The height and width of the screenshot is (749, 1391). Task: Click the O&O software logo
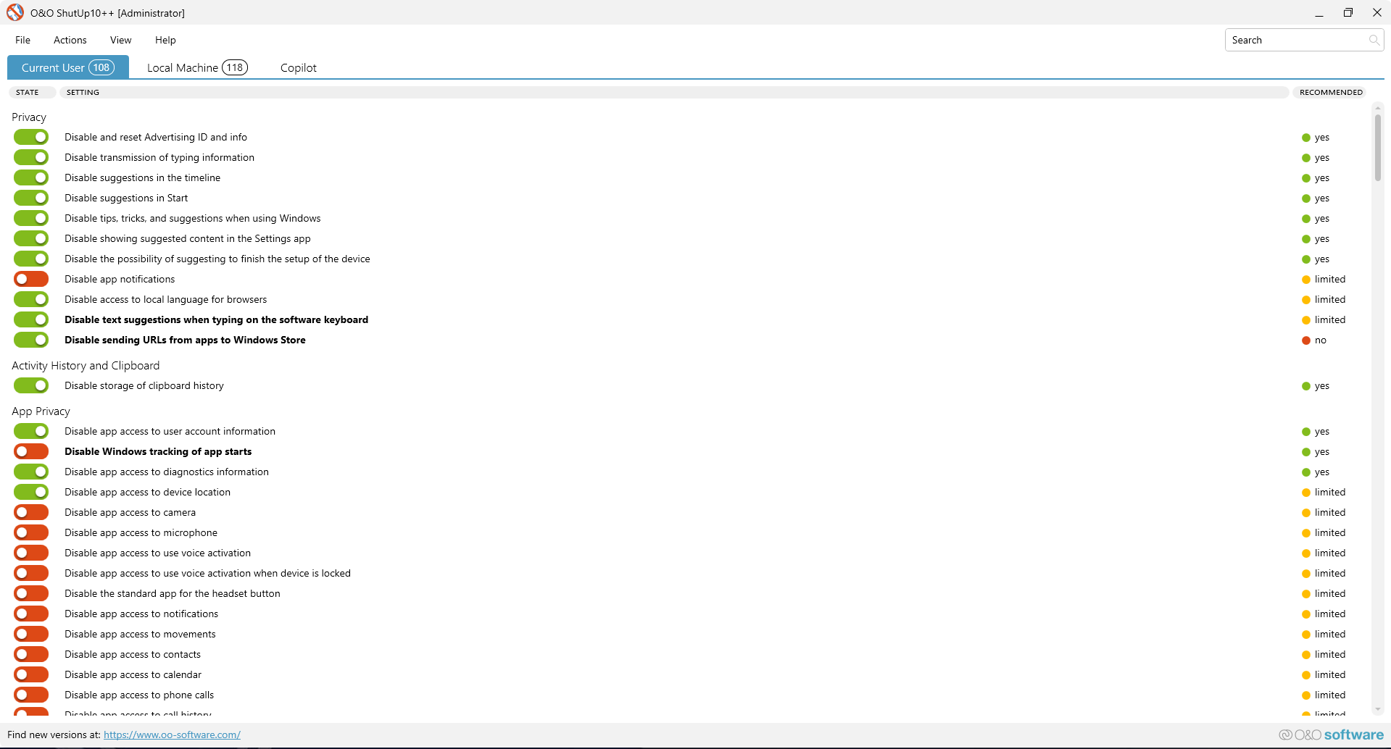[x=1332, y=735]
